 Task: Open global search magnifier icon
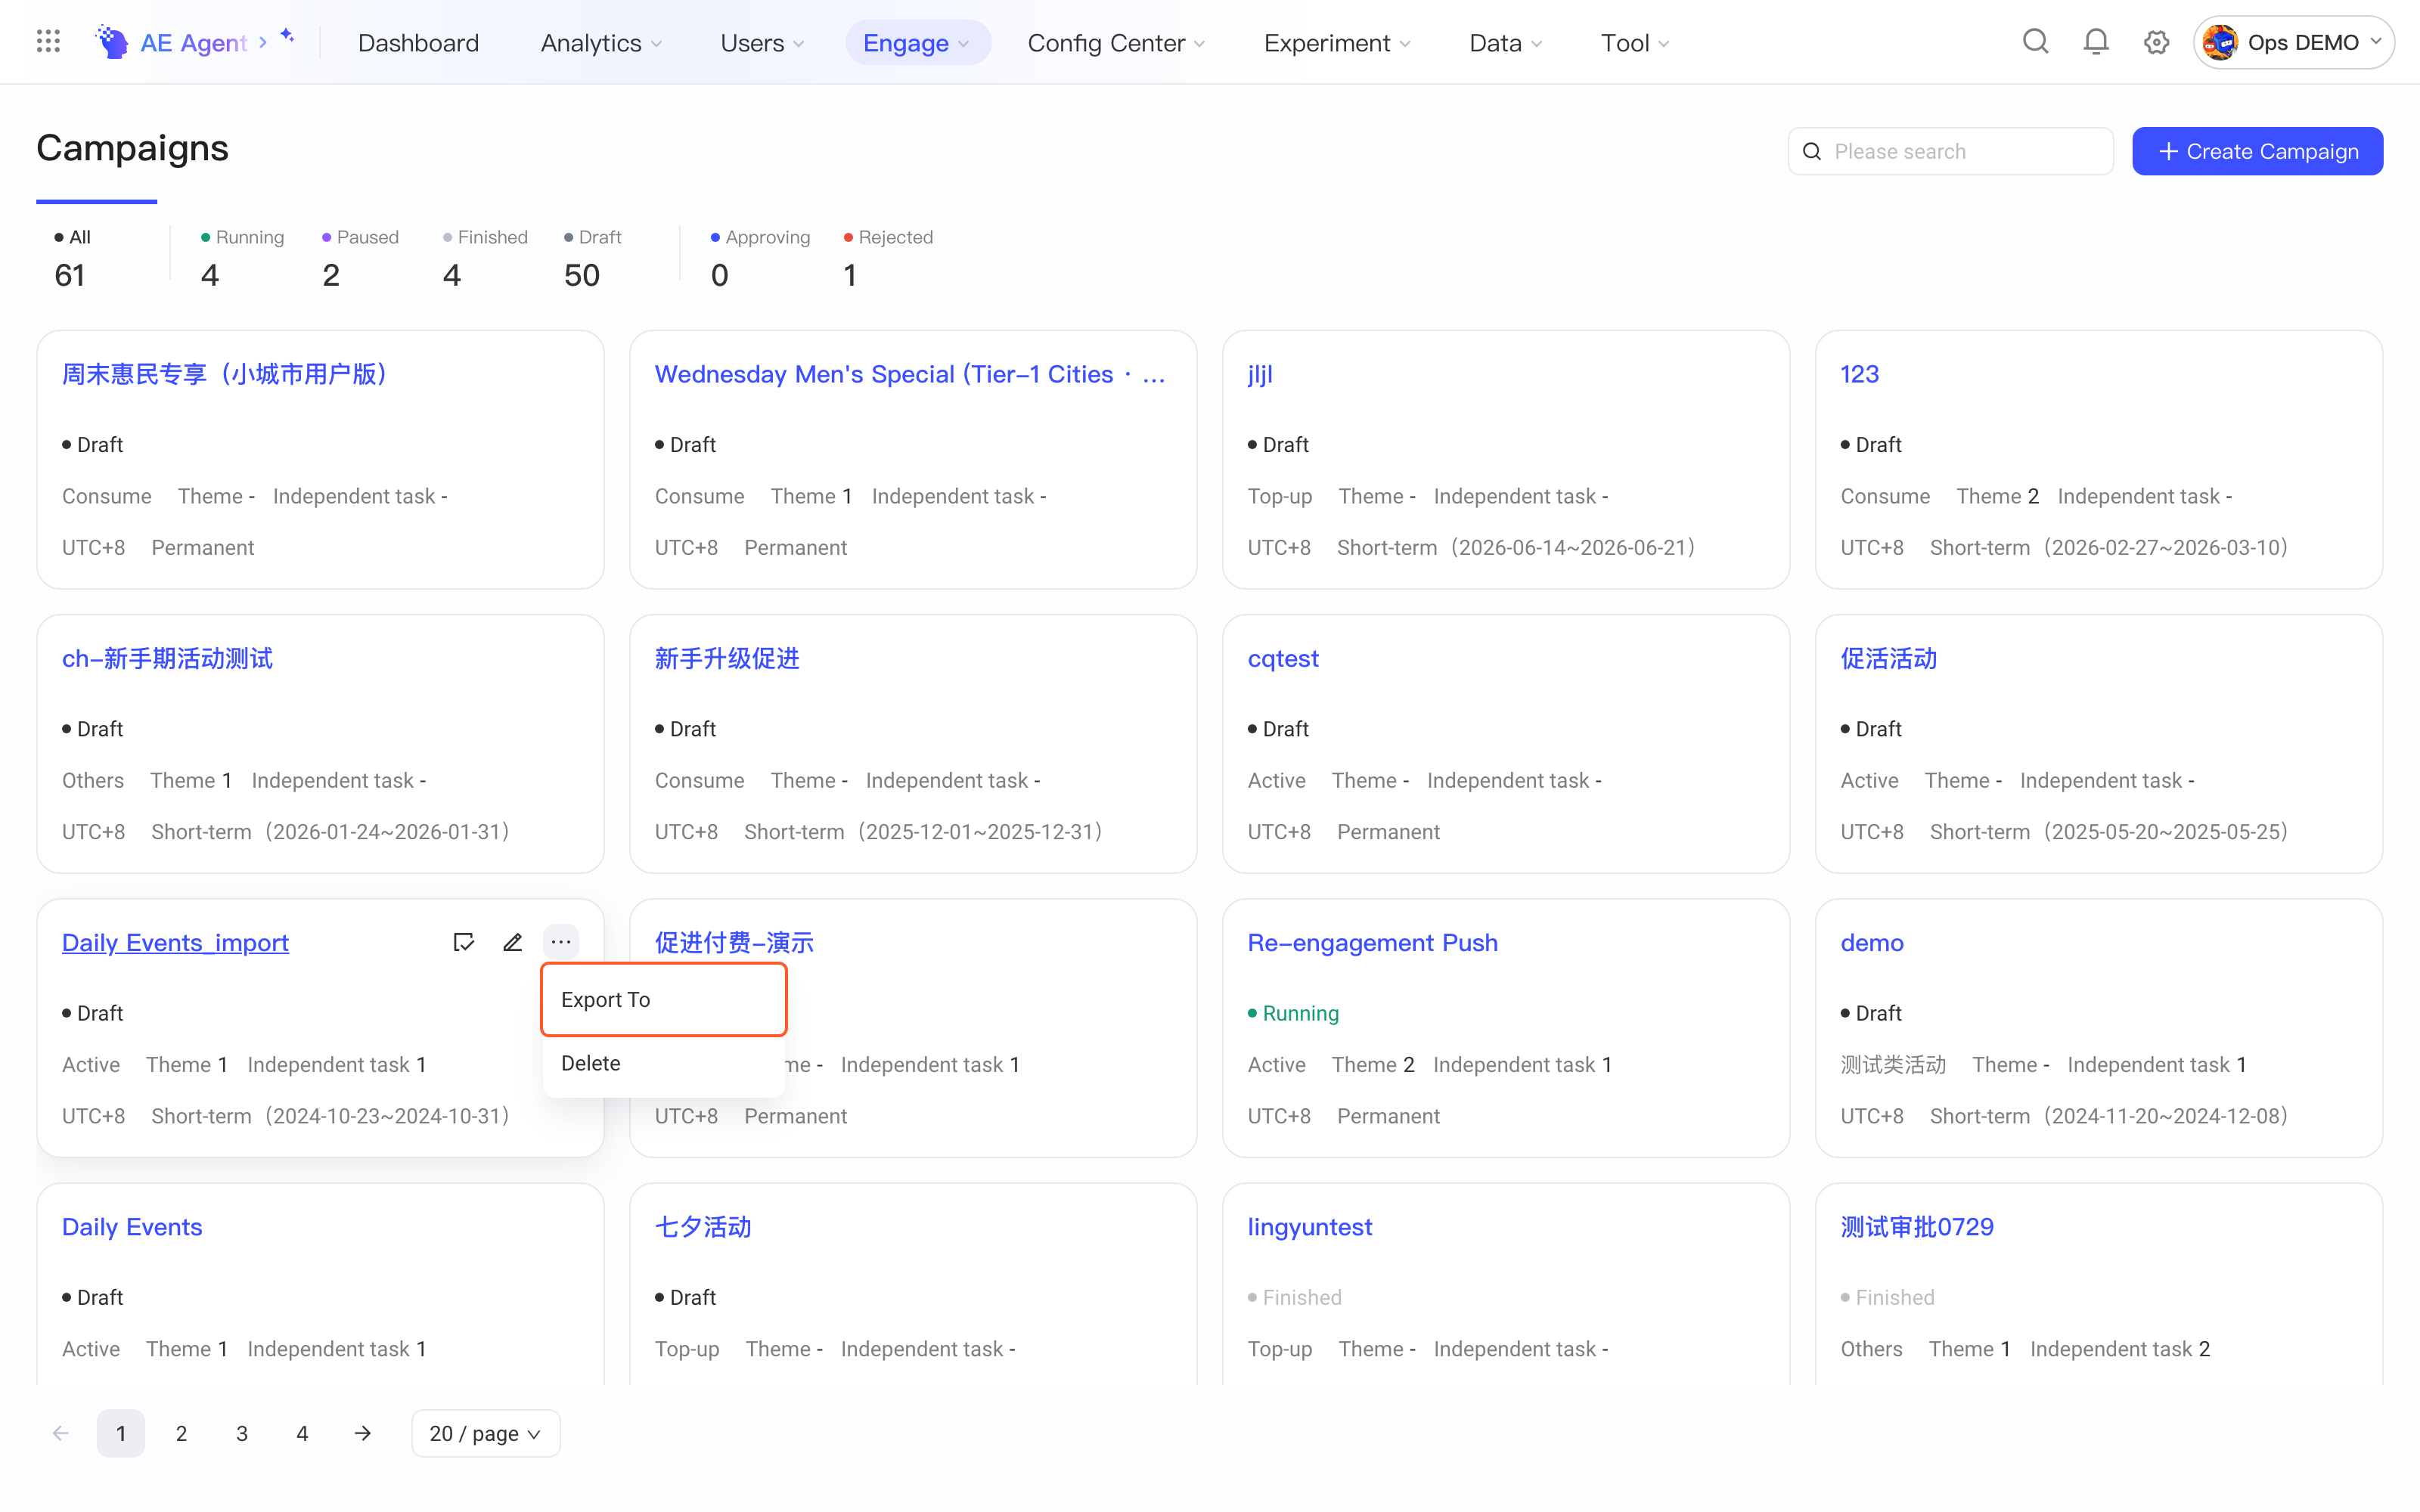[2035, 42]
